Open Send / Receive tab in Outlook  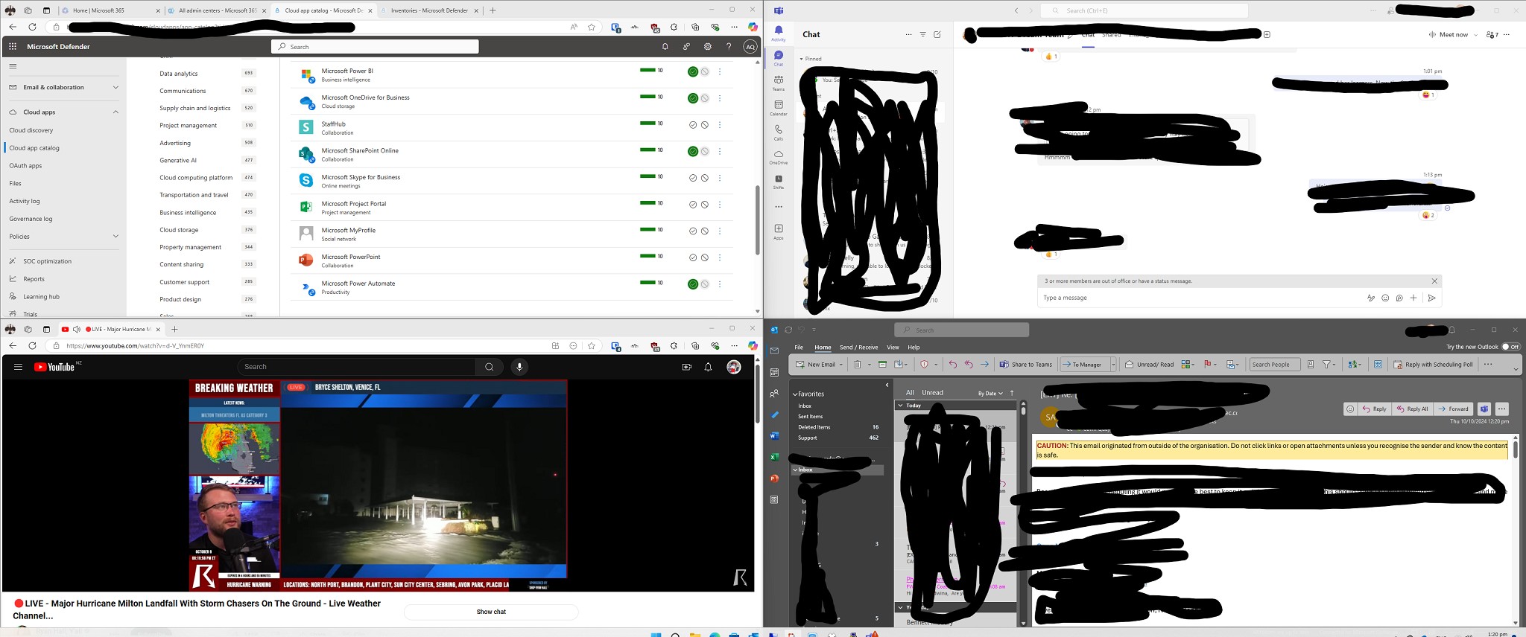tap(858, 348)
